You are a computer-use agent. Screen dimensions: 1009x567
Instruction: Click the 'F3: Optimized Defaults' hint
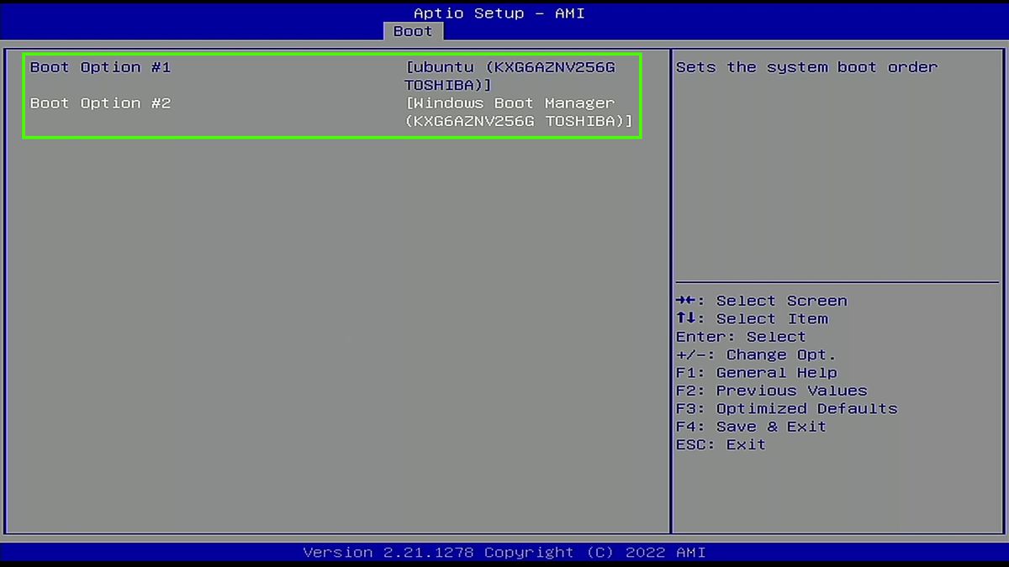tap(786, 408)
